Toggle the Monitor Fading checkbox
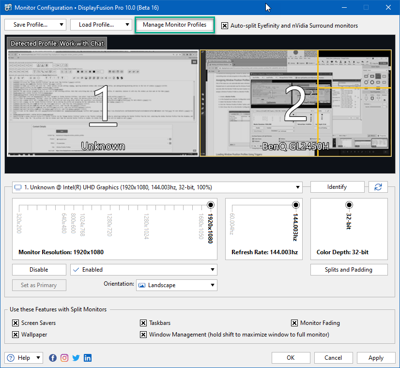Screen dimensions: 400x368 tap(294, 323)
